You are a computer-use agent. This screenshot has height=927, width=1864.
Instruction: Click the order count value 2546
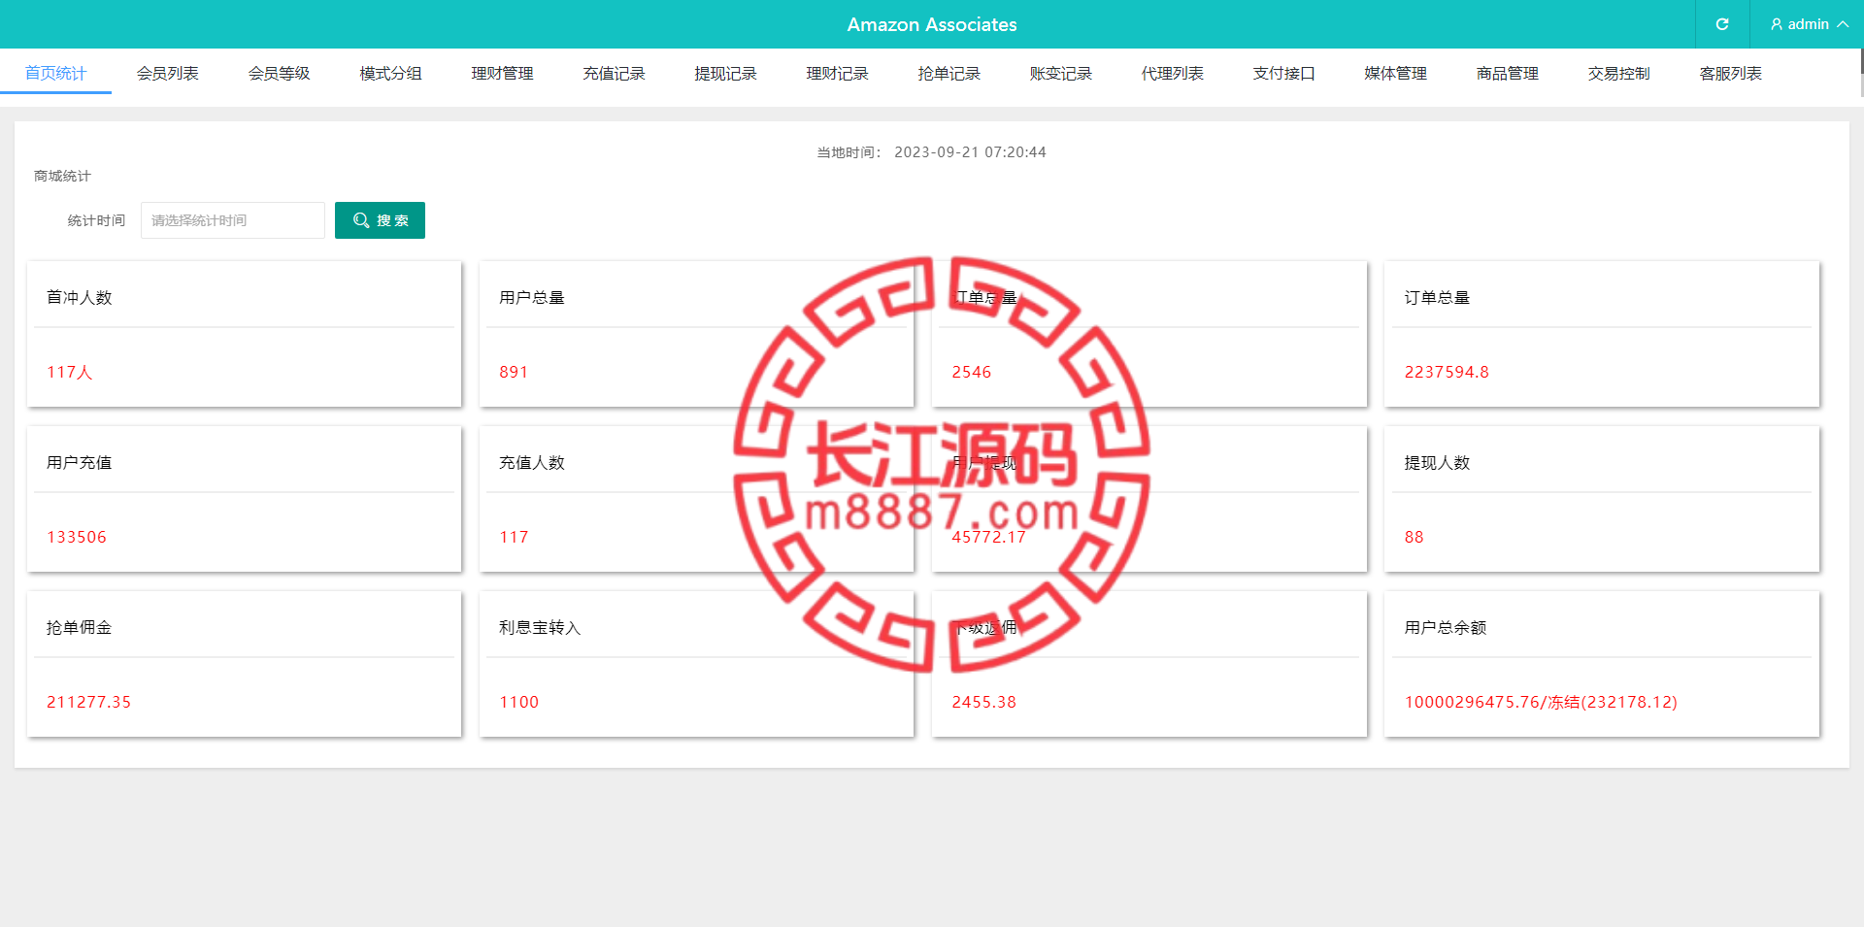click(971, 372)
